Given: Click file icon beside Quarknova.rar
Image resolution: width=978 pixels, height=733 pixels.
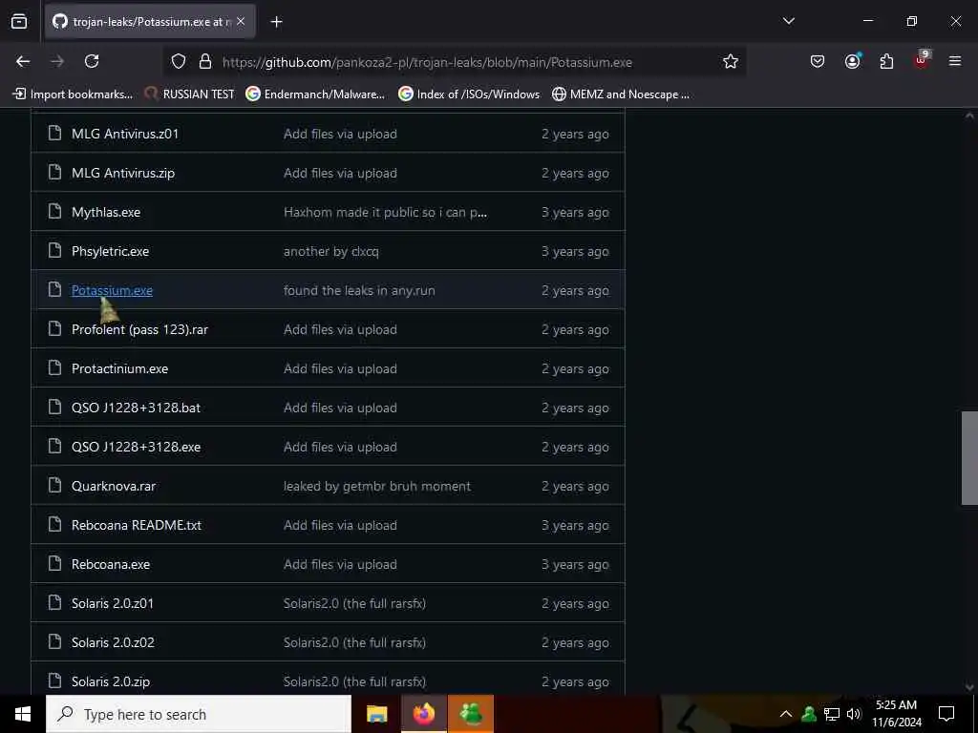Looking at the screenshot, I should click(x=54, y=486).
